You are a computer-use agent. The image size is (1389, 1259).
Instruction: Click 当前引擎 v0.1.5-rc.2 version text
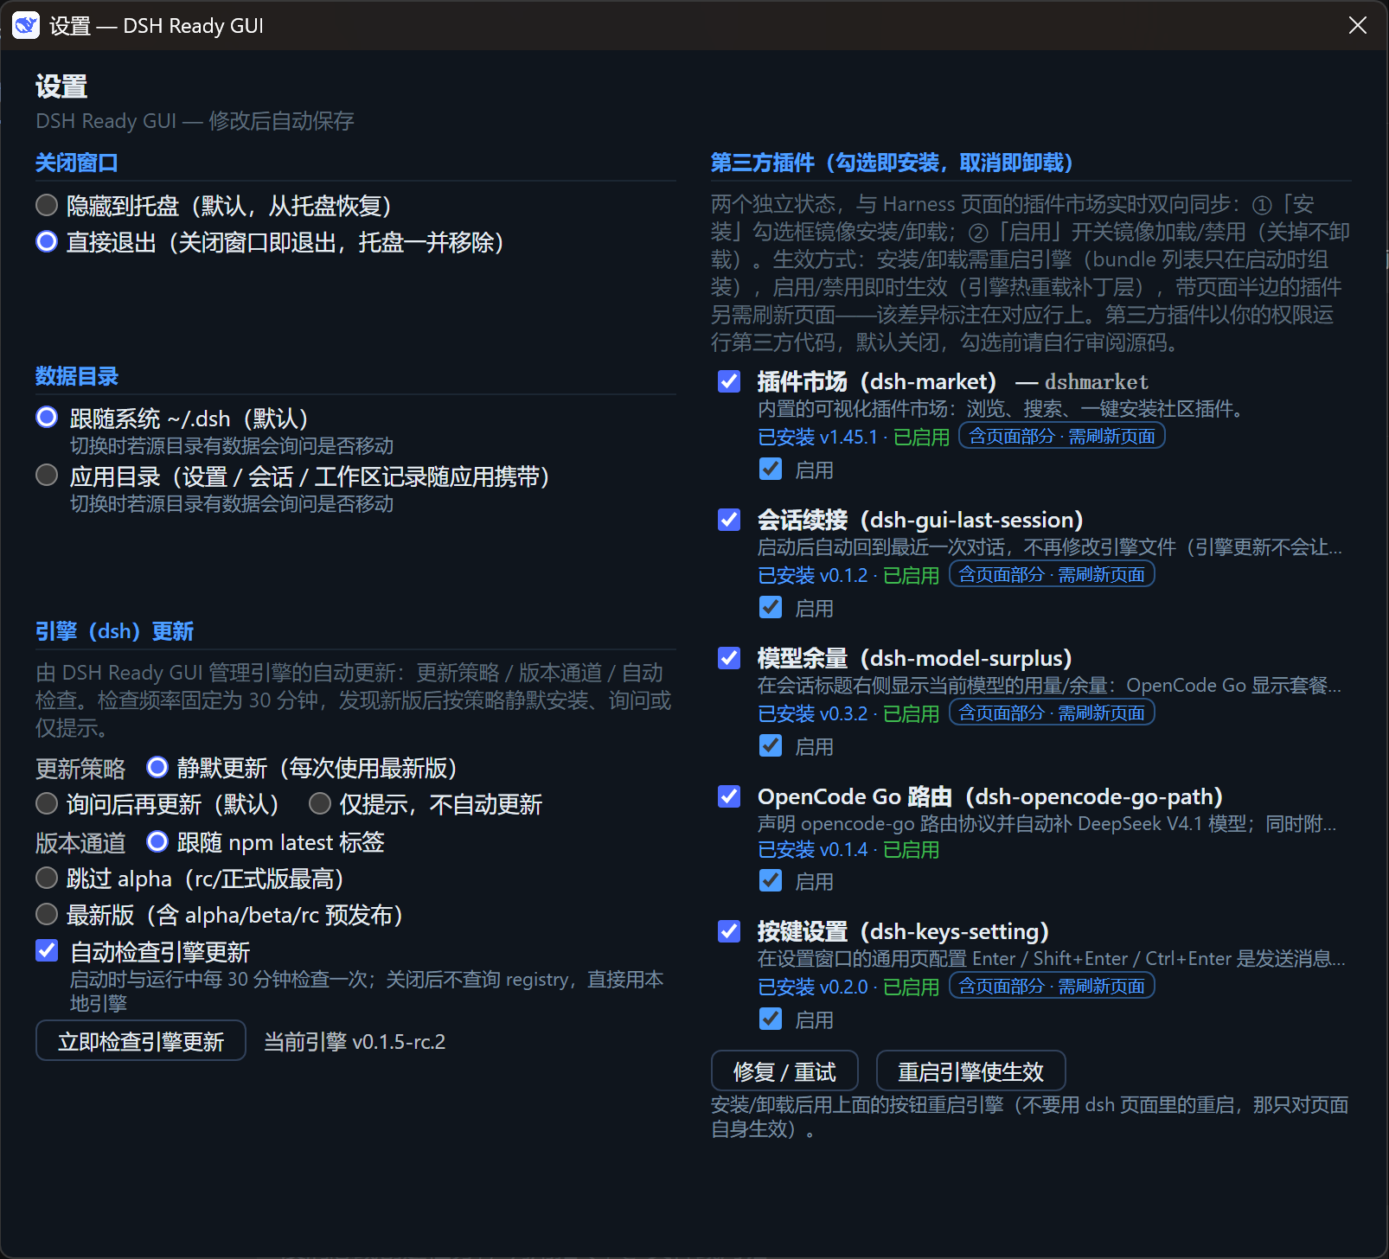click(x=355, y=1042)
